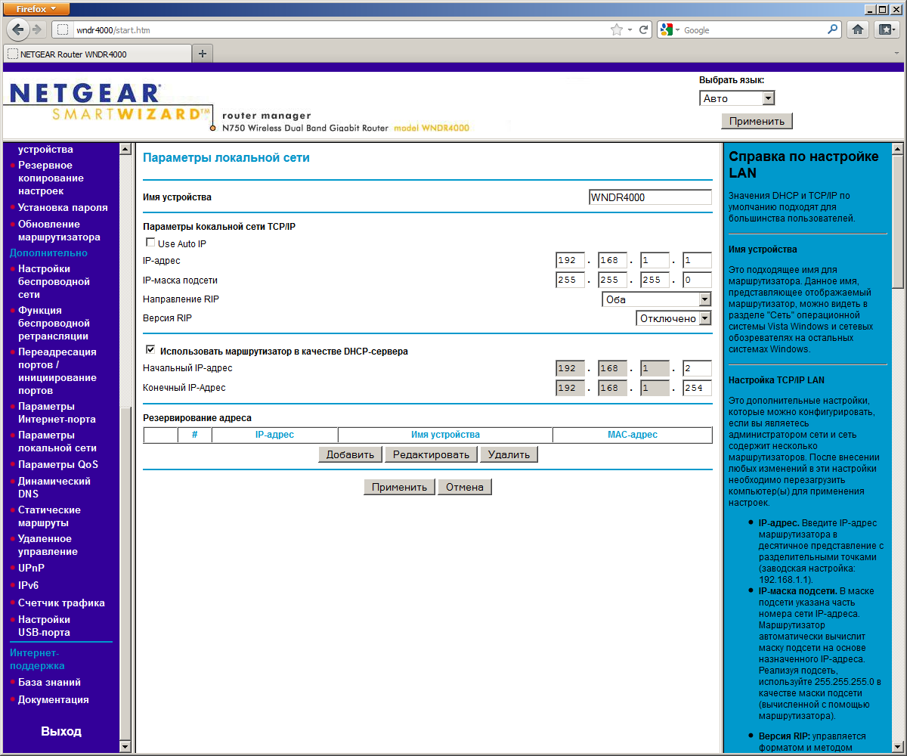Image resolution: width=907 pixels, height=756 pixels.
Task: Open Счетчик трафика in sidebar
Action: pos(61,603)
